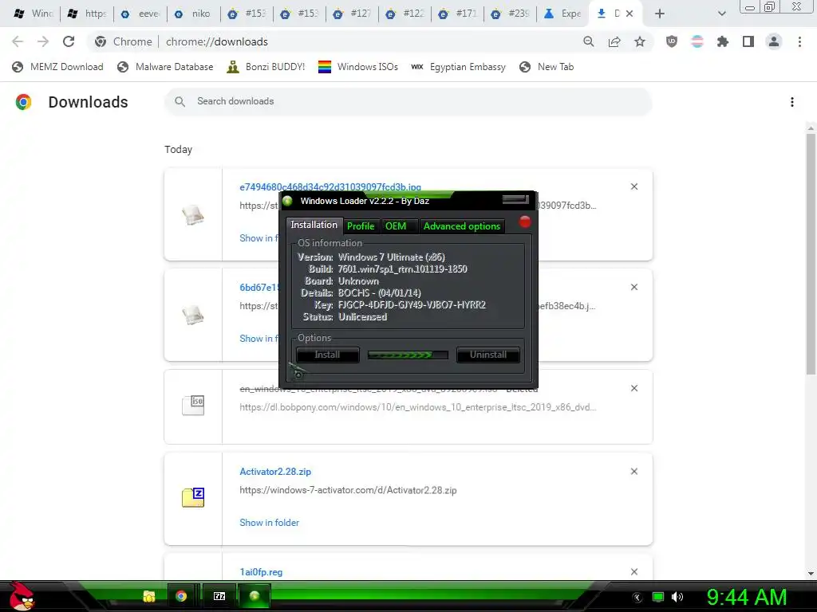Click the red status light in Loader
Viewport: 817px width, 612px height.
pos(525,222)
